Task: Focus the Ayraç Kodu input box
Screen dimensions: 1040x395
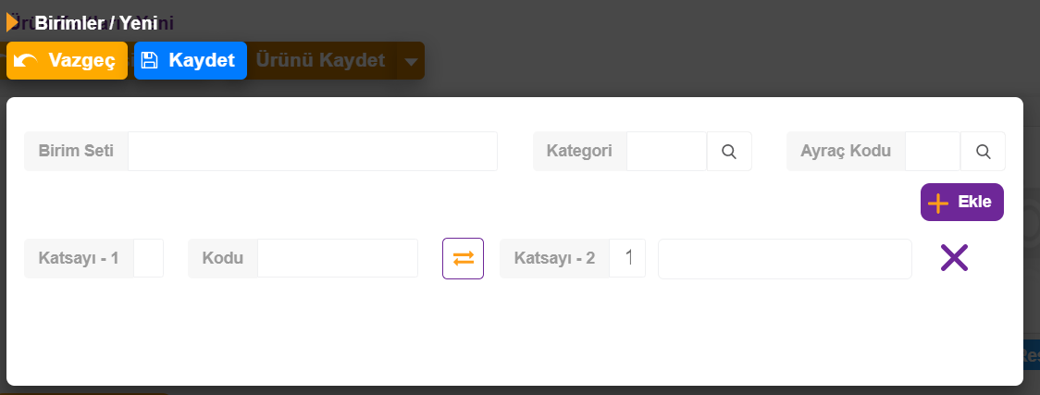Action: [x=933, y=151]
